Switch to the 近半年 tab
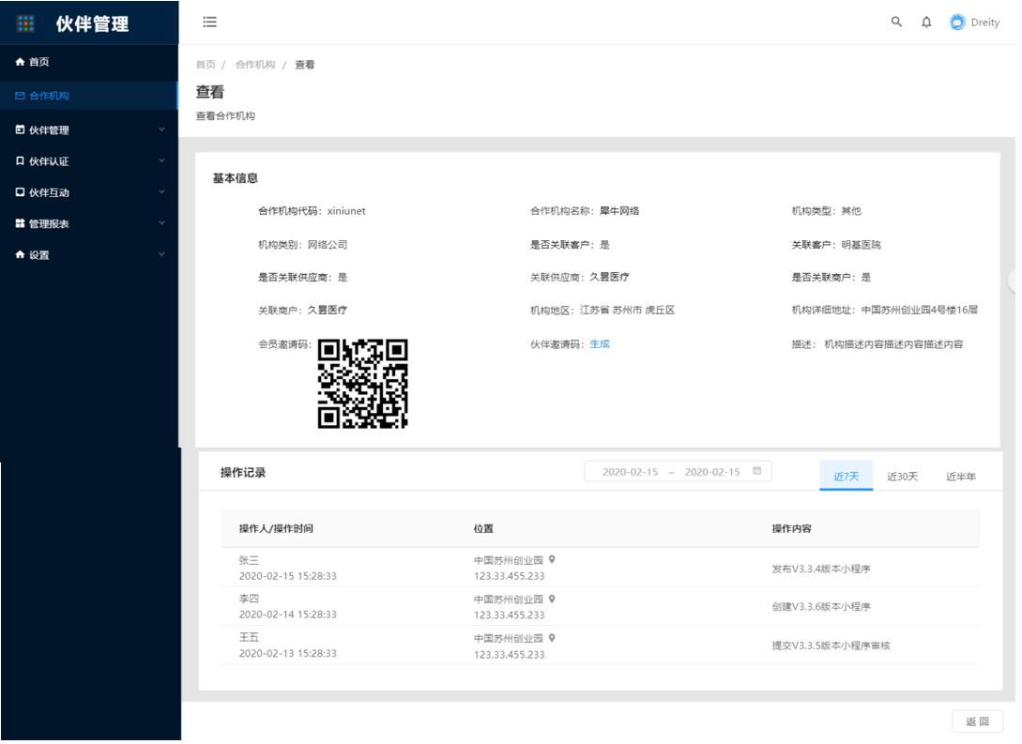 (961, 477)
